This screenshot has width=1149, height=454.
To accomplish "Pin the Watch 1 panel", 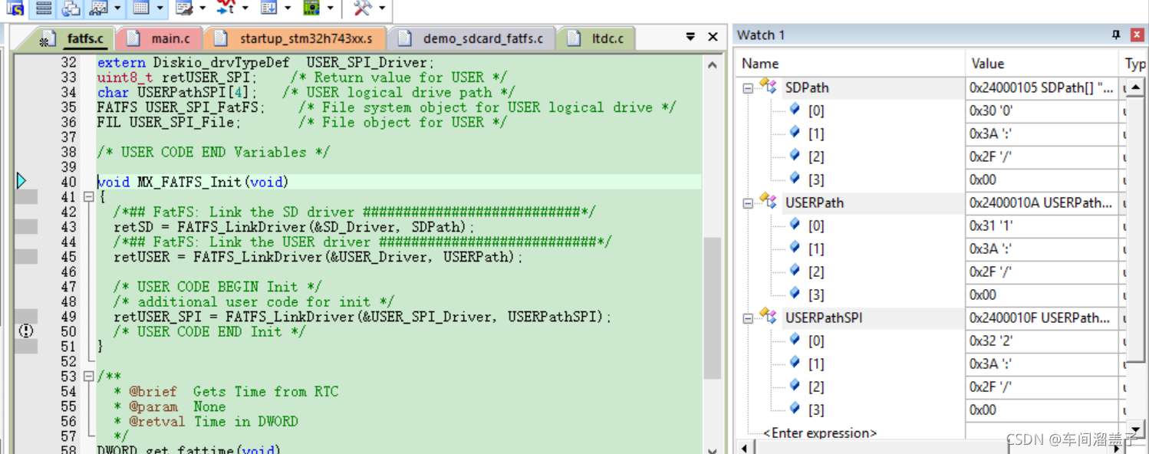I will pos(1116,35).
